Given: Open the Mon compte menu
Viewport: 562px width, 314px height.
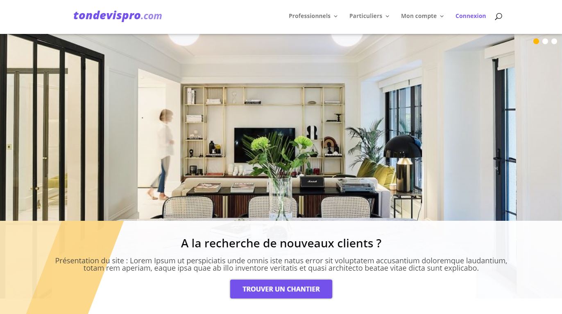Looking at the screenshot, I should [419, 16].
